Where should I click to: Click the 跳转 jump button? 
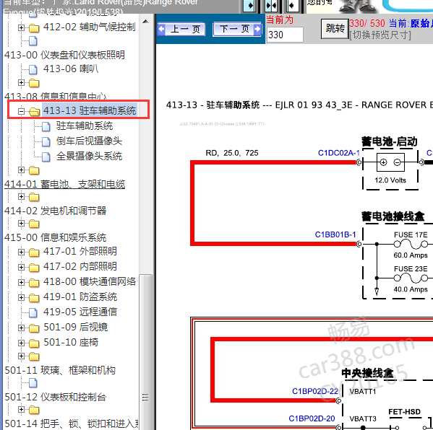click(x=335, y=29)
